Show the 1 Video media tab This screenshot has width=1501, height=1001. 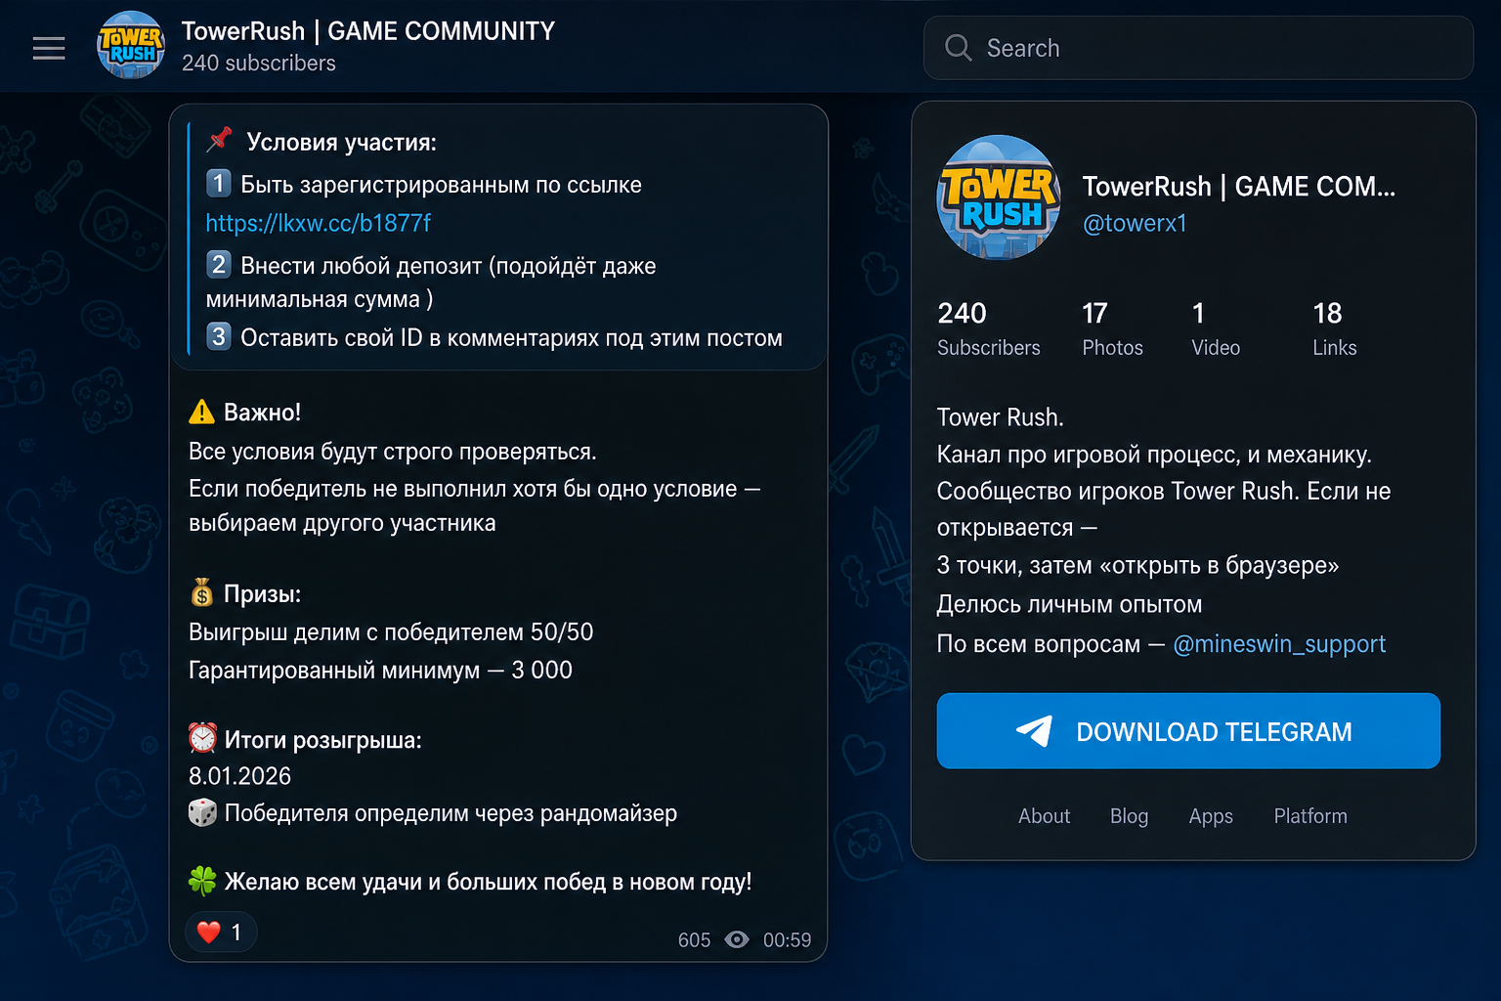pyautogui.click(x=1216, y=328)
